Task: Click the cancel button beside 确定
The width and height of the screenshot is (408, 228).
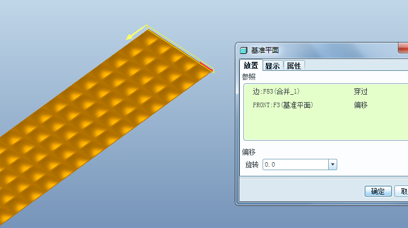Action: [x=402, y=191]
